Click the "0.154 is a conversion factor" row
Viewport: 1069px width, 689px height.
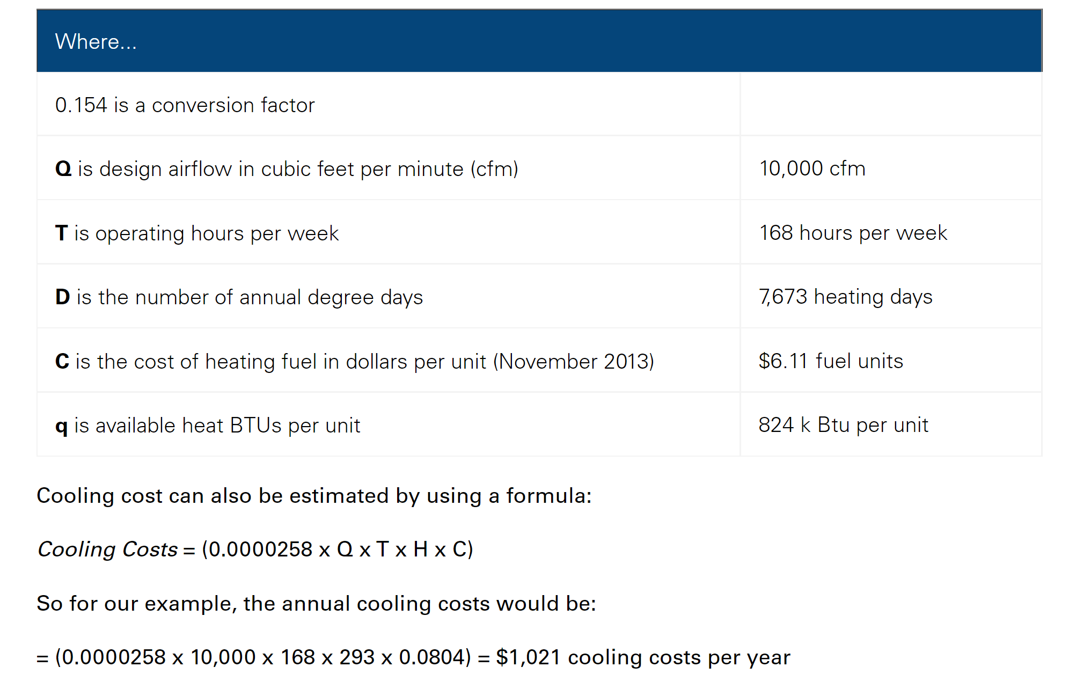[x=185, y=105]
